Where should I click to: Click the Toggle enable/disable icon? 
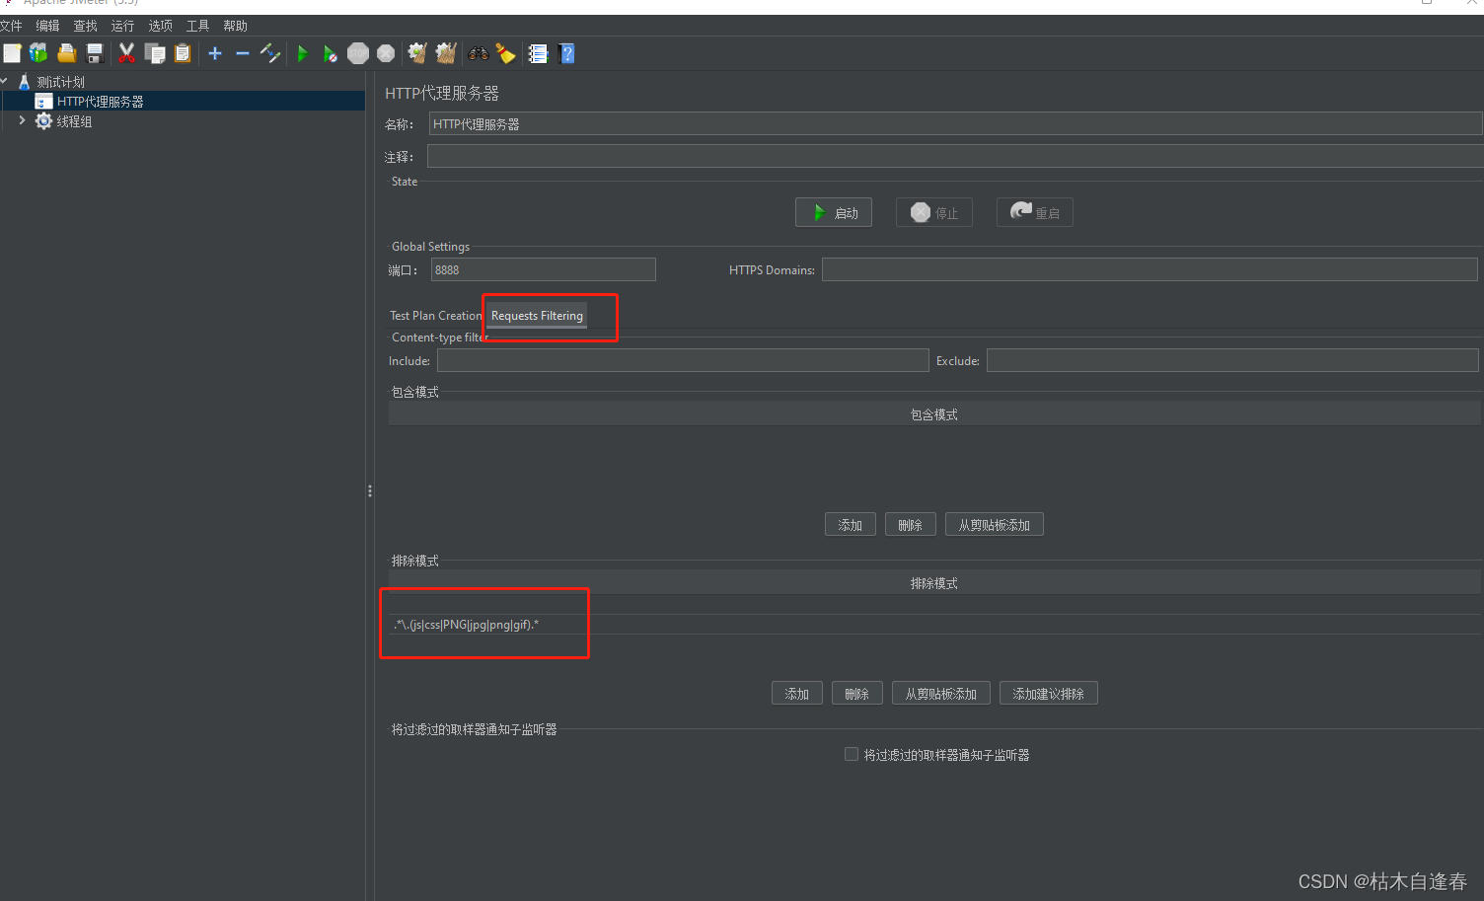[x=270, y=53]
